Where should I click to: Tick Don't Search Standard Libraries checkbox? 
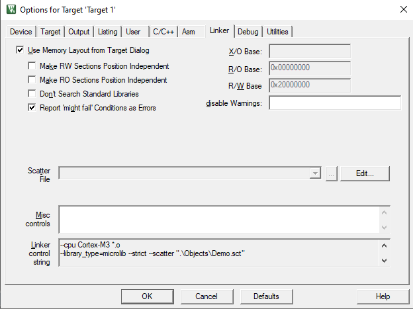click(x=32, y=93)
